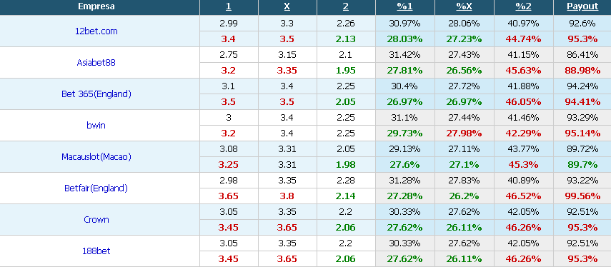Open the Asiabet88 bookmaker link

[x=96, y=62]
